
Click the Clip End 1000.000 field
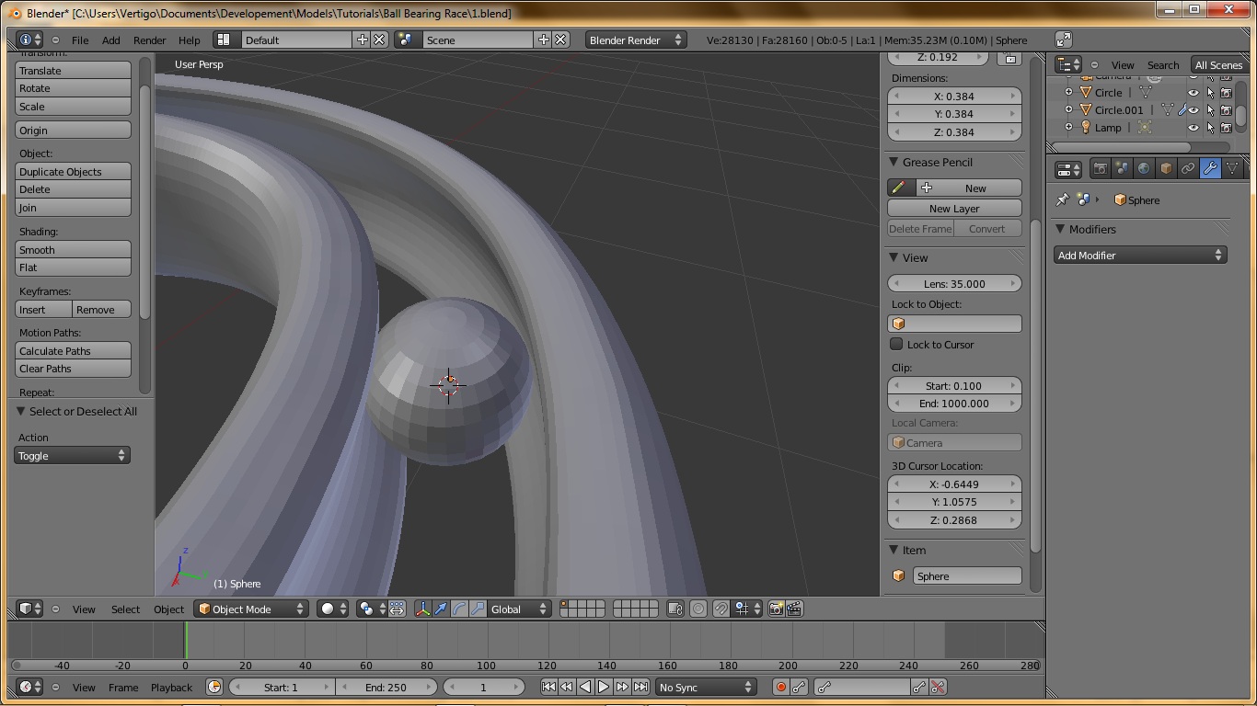coord(954,403)
